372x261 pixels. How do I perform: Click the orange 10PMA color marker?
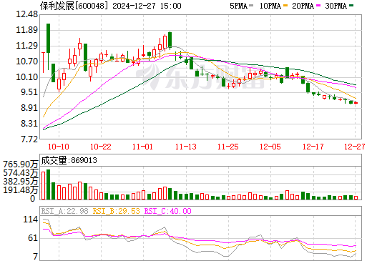[285, 6]
